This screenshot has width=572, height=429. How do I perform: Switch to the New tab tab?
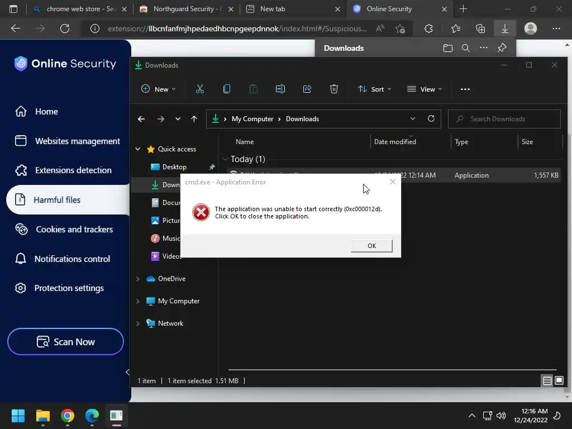(293, 9)
